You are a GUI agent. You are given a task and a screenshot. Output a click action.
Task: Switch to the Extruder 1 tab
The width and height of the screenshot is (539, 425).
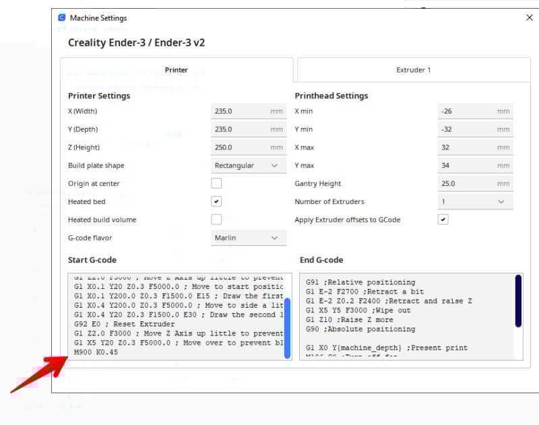tap(414, 70)
